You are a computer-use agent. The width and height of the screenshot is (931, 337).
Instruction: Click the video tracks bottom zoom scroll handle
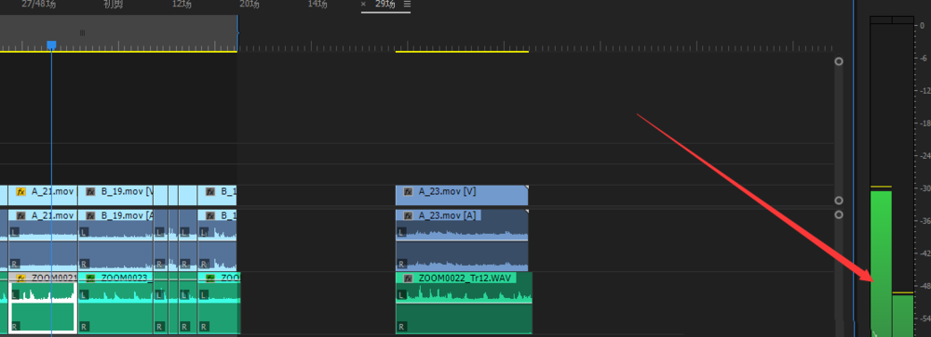click(839, 201)
